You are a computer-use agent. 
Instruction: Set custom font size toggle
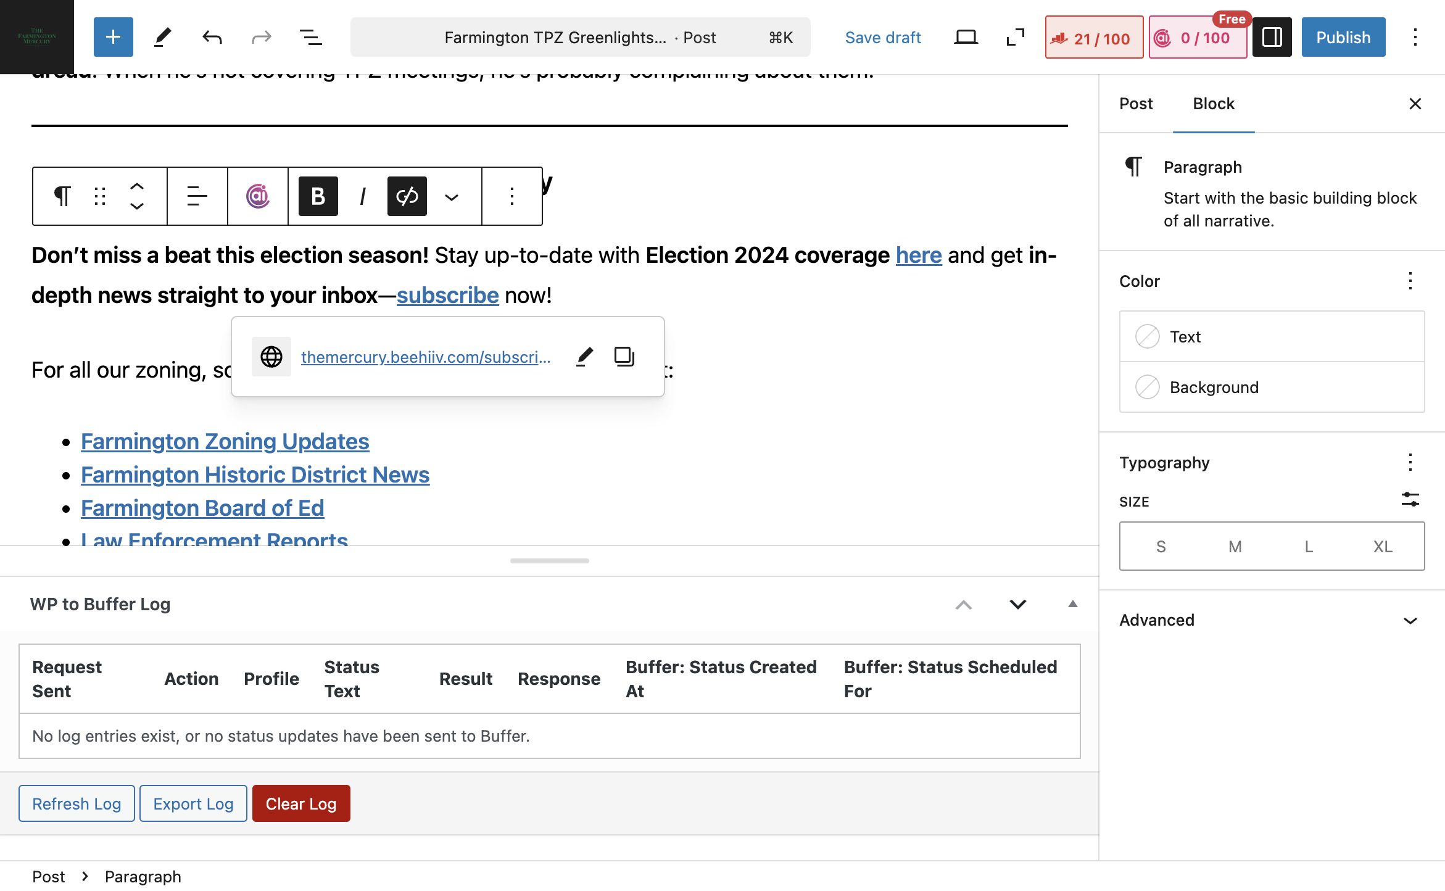1410,500
